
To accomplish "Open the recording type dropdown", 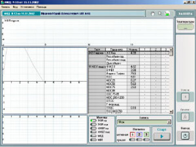I will [169, 122].
